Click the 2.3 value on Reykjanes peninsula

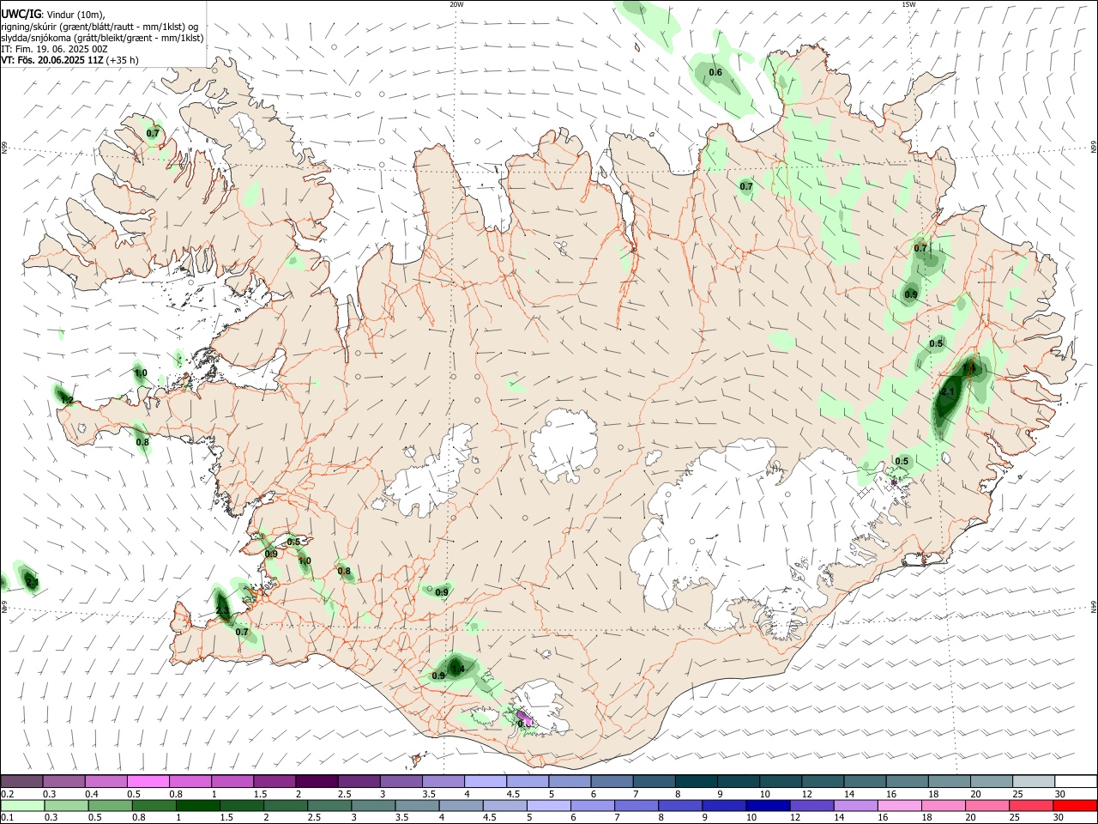pyautogui.click(x=222, y=612)
